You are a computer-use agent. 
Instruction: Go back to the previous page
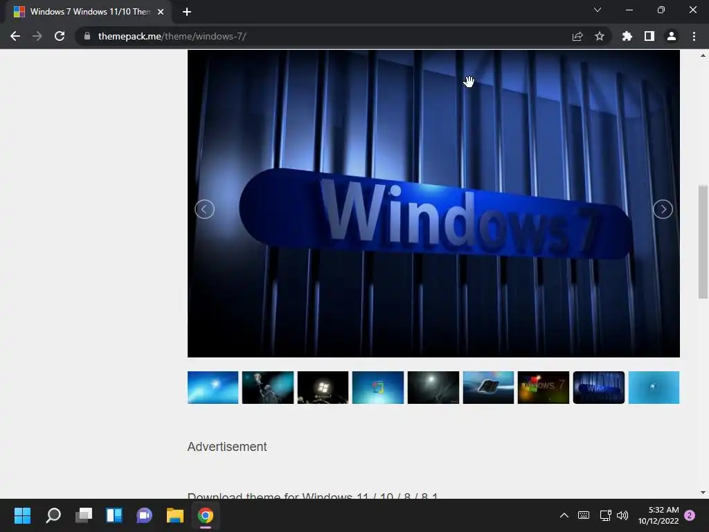pyautogui.click(x=15, y=36)
